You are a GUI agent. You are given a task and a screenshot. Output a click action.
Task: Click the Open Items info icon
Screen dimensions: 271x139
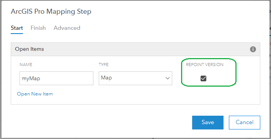(x=253, y=49)
